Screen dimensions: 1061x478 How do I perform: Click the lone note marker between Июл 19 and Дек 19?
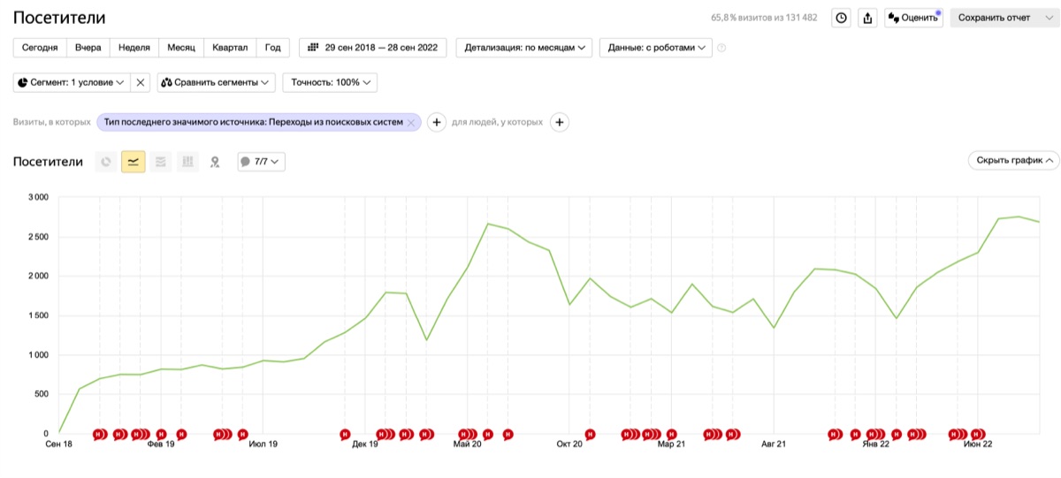[x=345, y=435]
